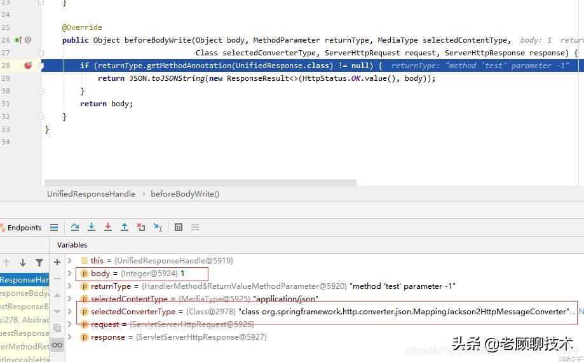Open the Evaluate Expression calculator icon
The width and height of the screenshot is (584, 362).
(179, 227)
